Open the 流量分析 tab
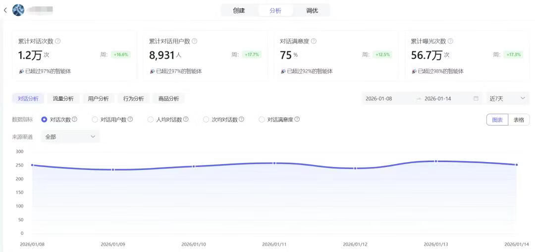Image resolution: width=535 pixels, height=252 pixels. [x=63, y=99]
